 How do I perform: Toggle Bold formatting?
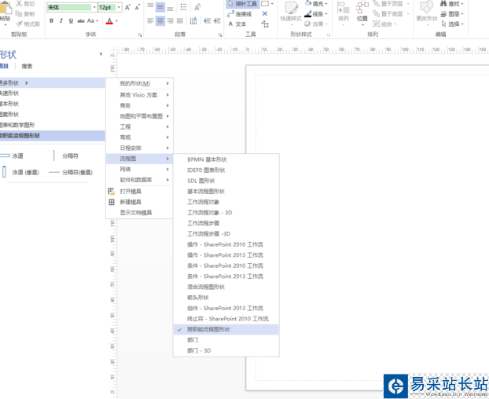(x=51, y=21)
